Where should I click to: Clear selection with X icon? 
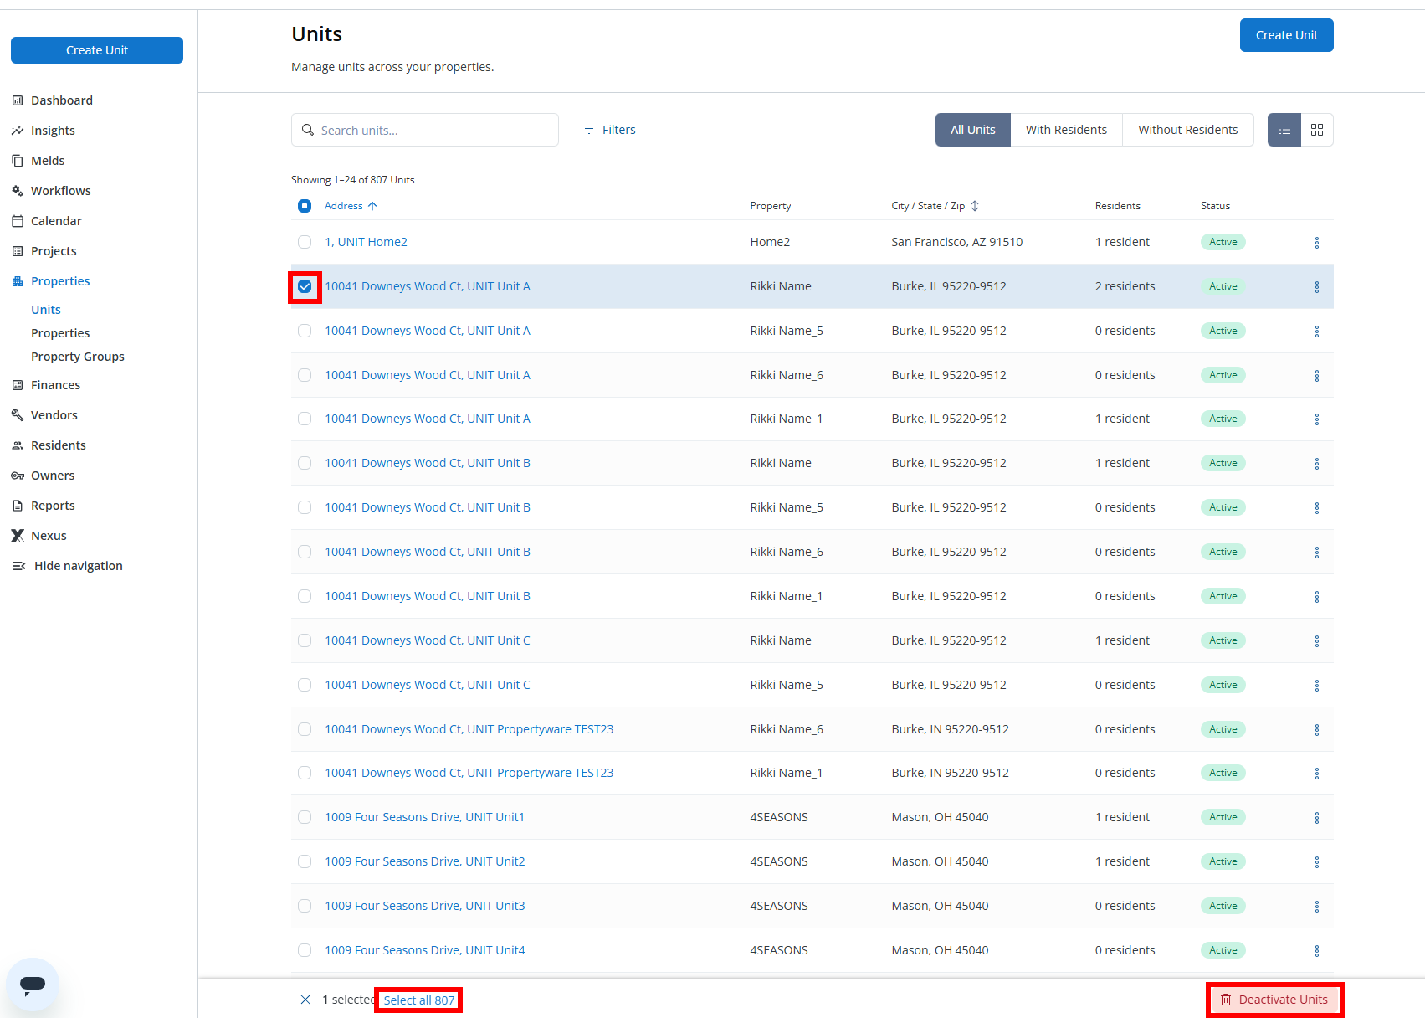(305, 1000)
